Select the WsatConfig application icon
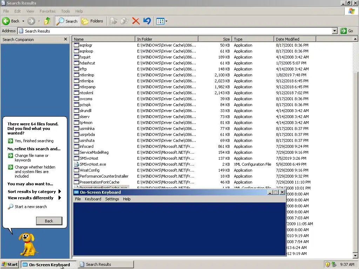 click(x=76, y=170)
